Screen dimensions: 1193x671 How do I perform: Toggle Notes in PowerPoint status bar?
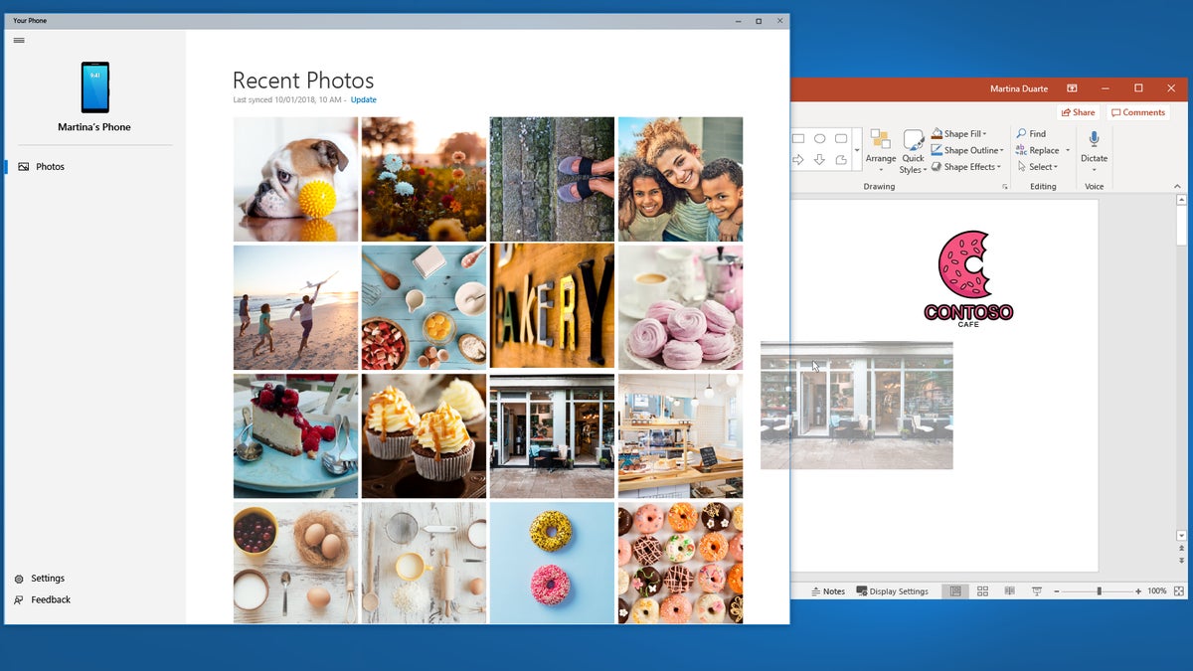(x=828, y=591)
